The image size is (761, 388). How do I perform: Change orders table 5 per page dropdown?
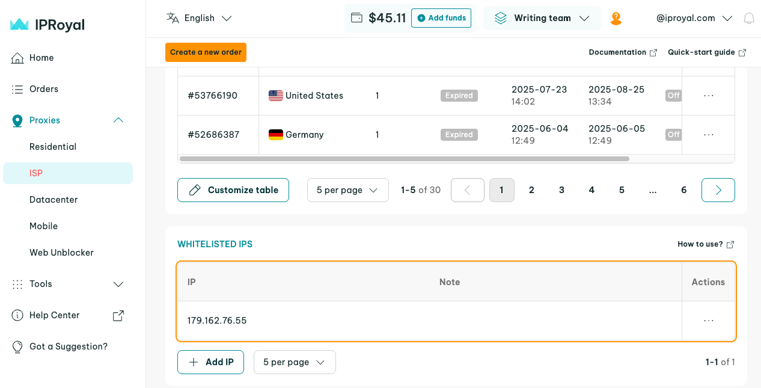pyautogui.click(x=347, y=190)
